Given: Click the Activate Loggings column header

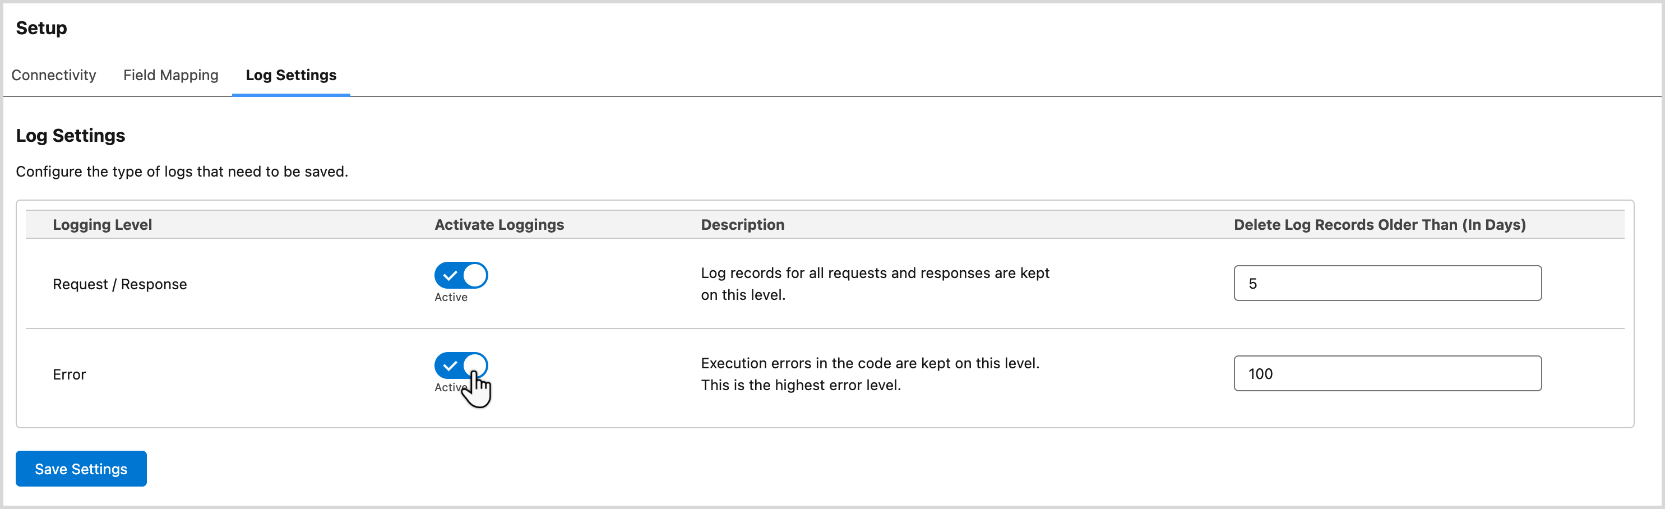Looking at the screenshot, I should [498, 224].
